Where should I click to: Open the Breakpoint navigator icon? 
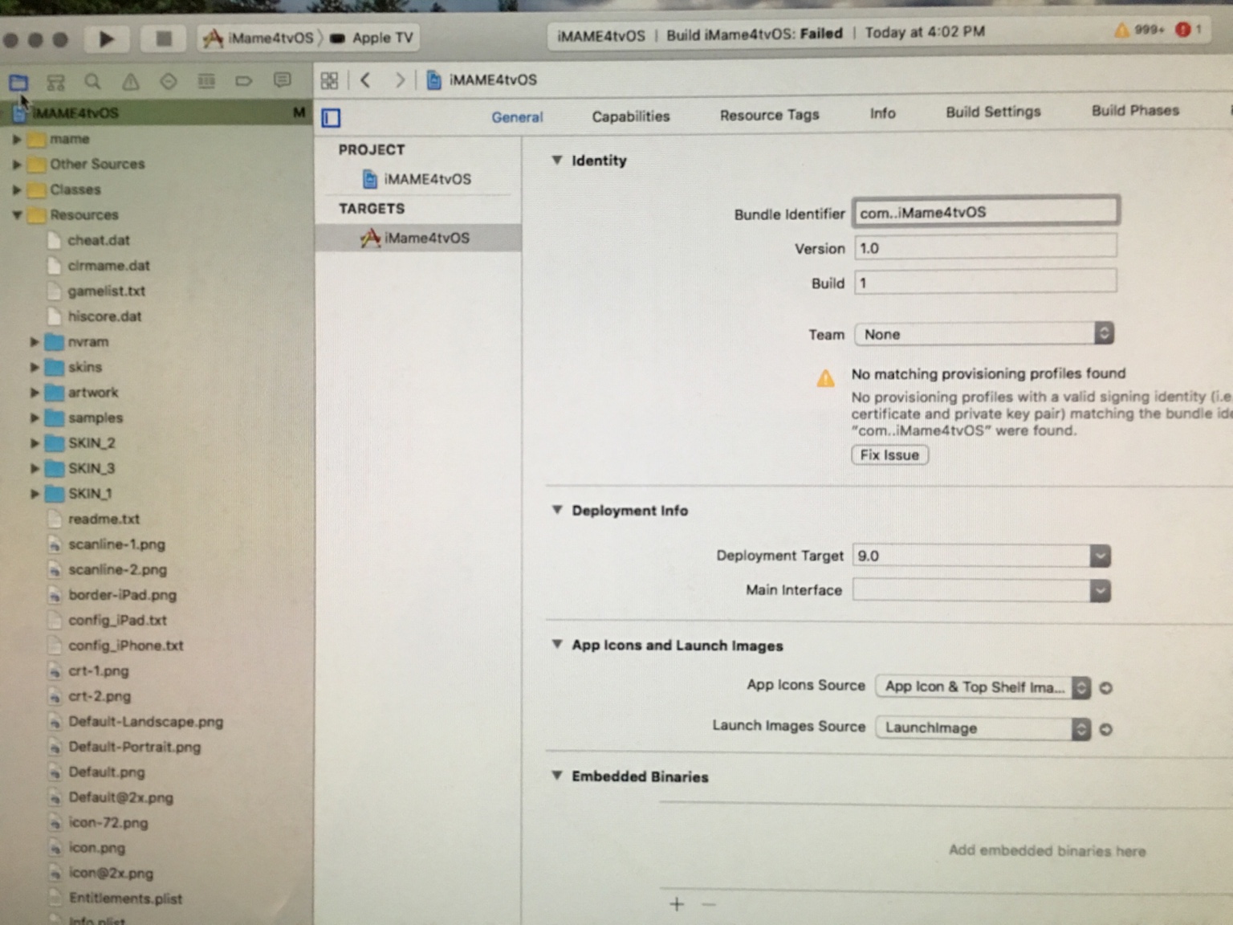244,80
